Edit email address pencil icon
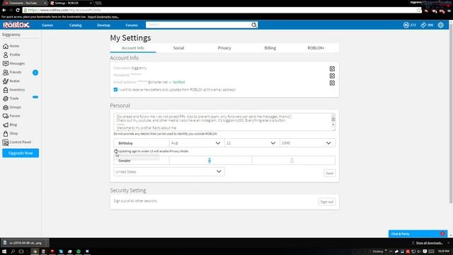 [x=332, y=83]
